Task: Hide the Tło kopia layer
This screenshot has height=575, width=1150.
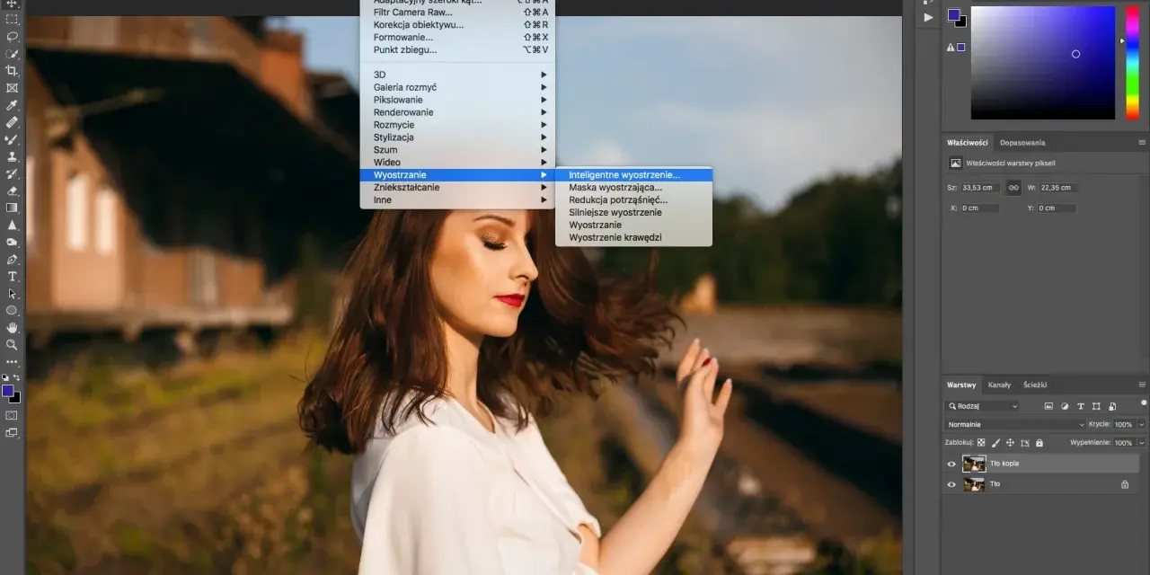Action: 951,464
